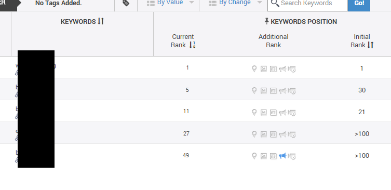
Task: Click the Go! search button
Action: coord(359,3)
